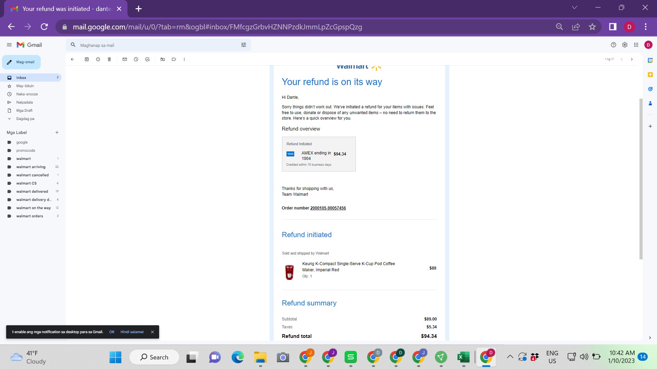
Task: Open a new Chrome tab
Action: pyautogui.click(x=138, y=9)
